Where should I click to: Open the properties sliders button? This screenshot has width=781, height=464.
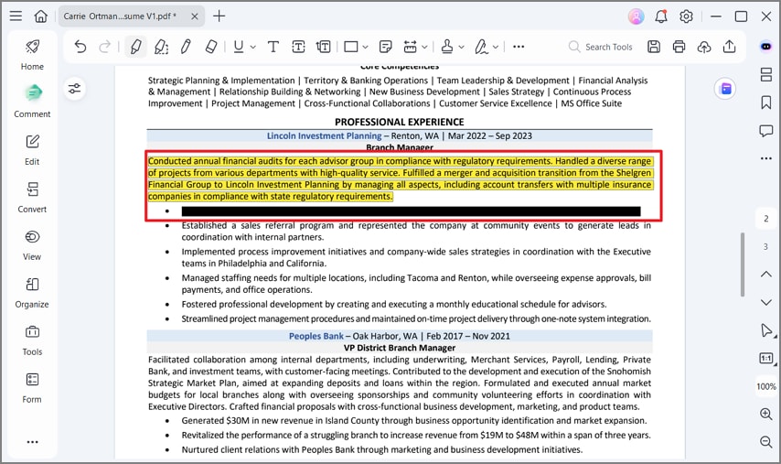pos(75,89)
